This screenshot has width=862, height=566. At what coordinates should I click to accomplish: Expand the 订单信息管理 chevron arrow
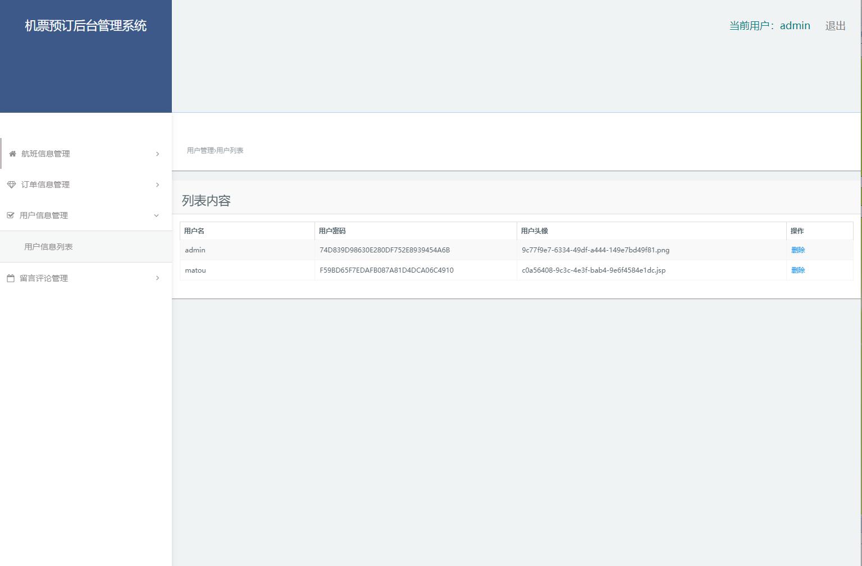click(157, 185)
